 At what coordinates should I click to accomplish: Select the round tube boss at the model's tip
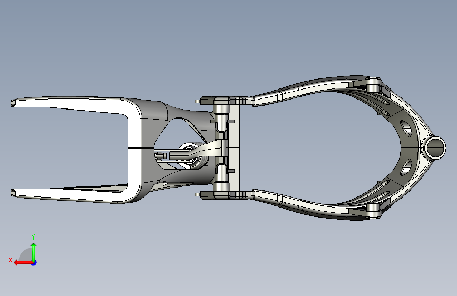(x=436, y=147)
